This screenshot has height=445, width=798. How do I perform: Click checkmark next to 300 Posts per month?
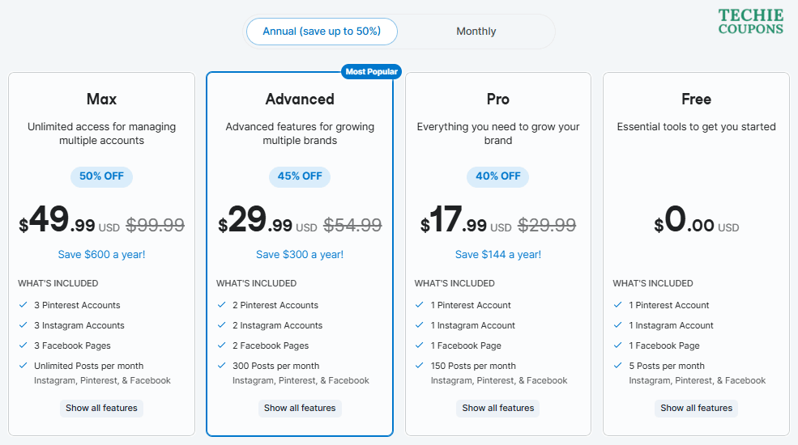221,366
